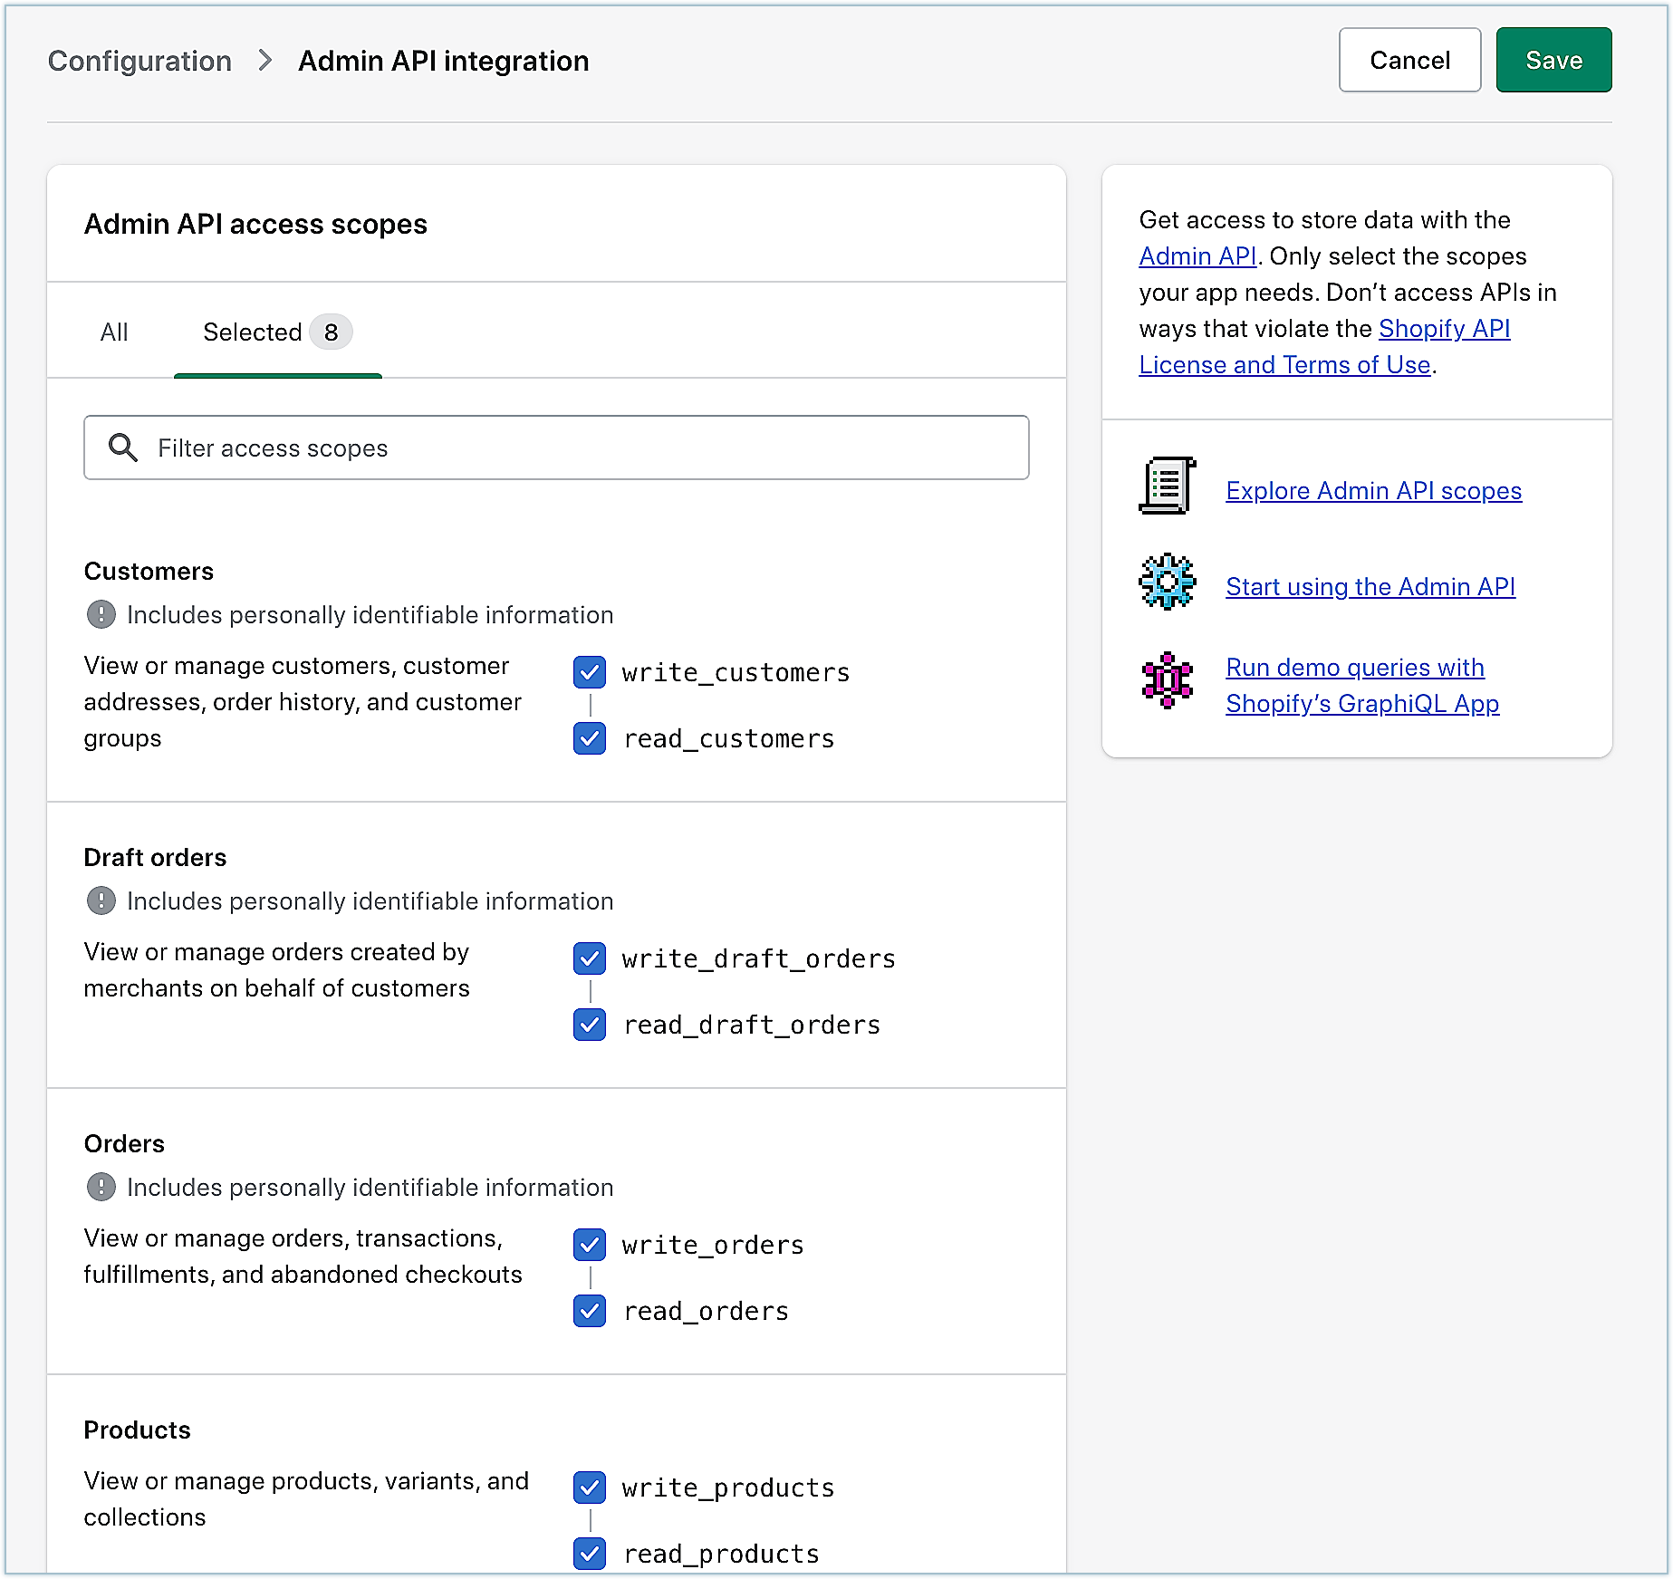The height and width of the screenshot is (1579, 1673).
Task: Click the breadcrumb chevron after Configuration
Action: tap(264, 61)
